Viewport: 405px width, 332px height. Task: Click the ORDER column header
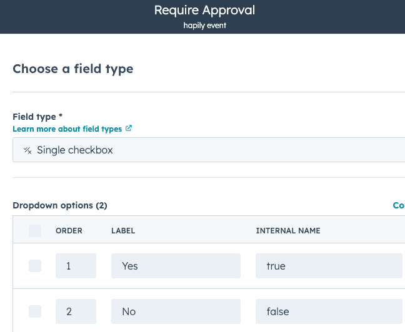69,231
